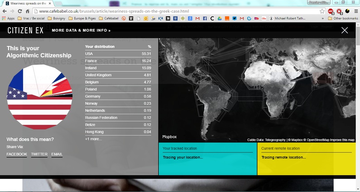Open the Apps shortcut in the bookmarks bar
This screenshot has width=360, height=192.
click(8, 19)
